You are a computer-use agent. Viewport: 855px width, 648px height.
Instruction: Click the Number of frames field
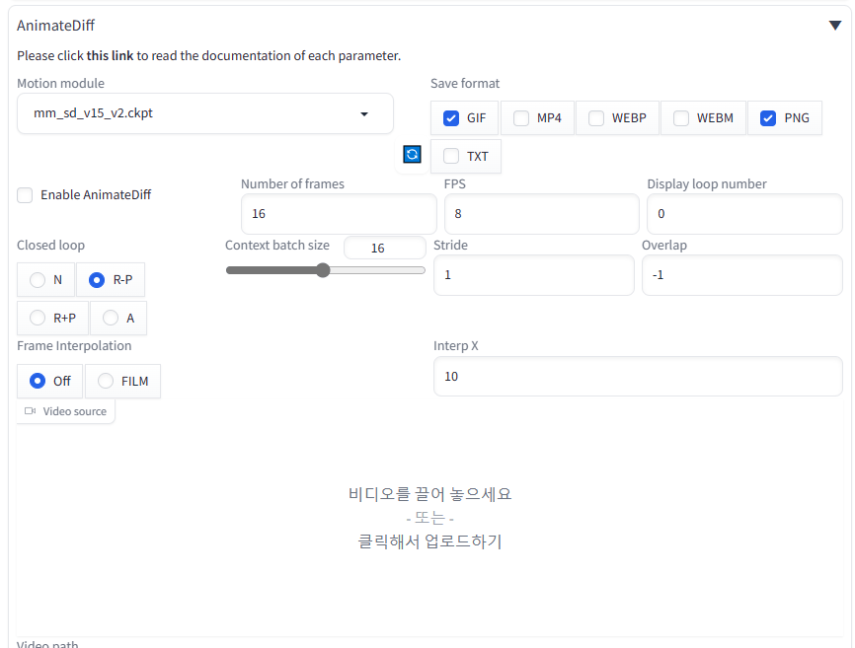pos(338,214)
